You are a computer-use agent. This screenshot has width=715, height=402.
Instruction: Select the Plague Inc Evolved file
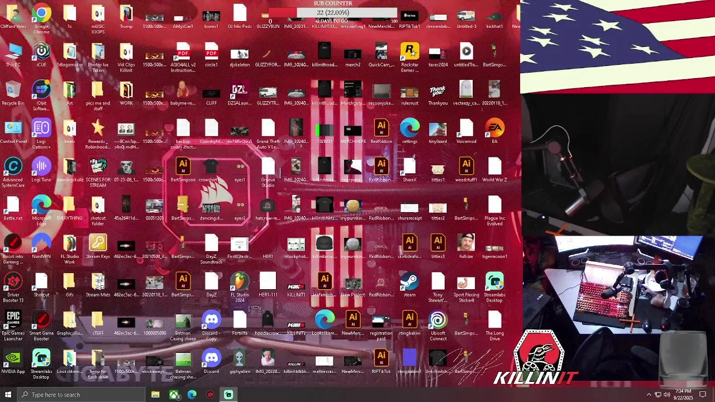[494, 210]
